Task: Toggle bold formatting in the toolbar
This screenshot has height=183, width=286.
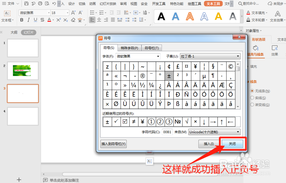Action: pyautogui.click(x=21, y=19)
